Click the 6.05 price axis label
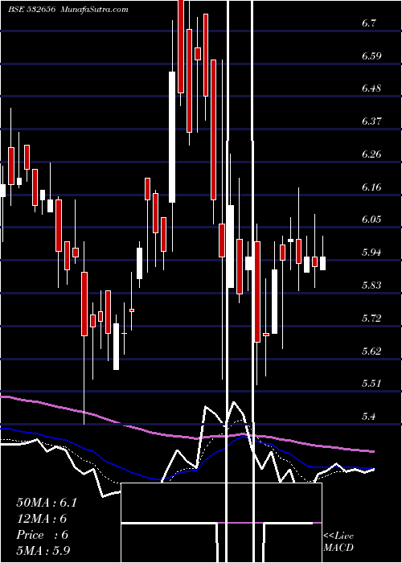 point(371,220)
